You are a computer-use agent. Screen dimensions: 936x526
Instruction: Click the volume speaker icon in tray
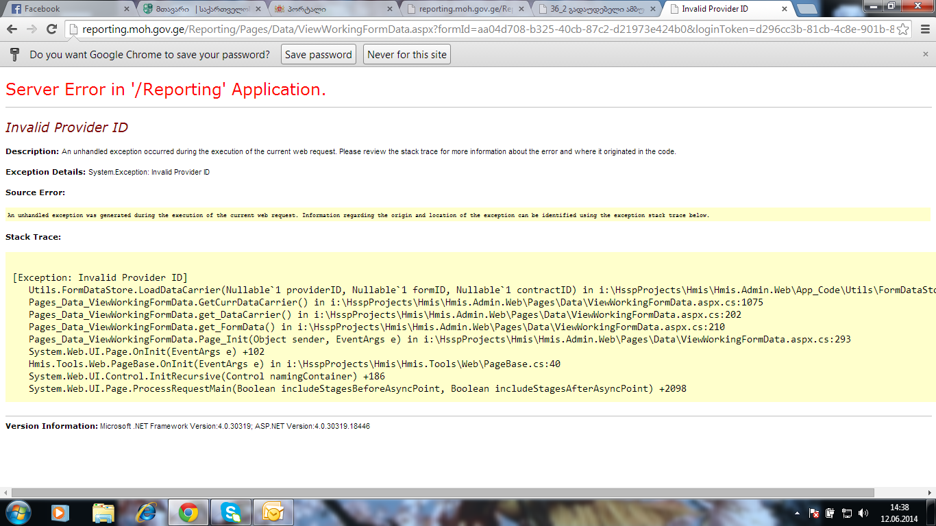tap(863, 513)
